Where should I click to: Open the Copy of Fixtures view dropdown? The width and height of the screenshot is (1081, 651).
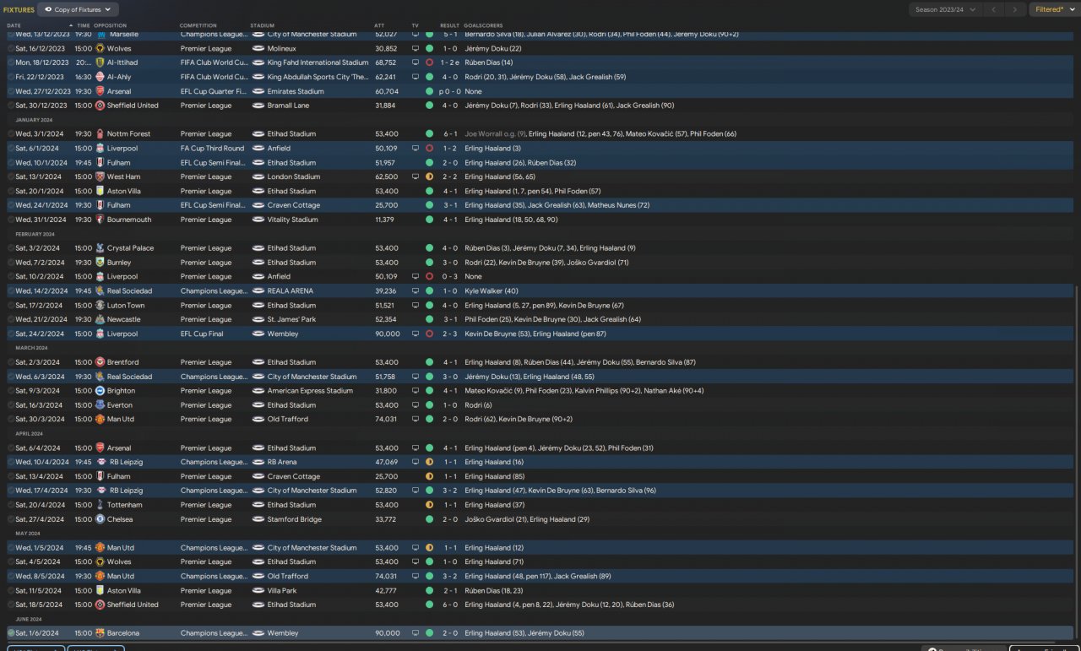(78, 9)
